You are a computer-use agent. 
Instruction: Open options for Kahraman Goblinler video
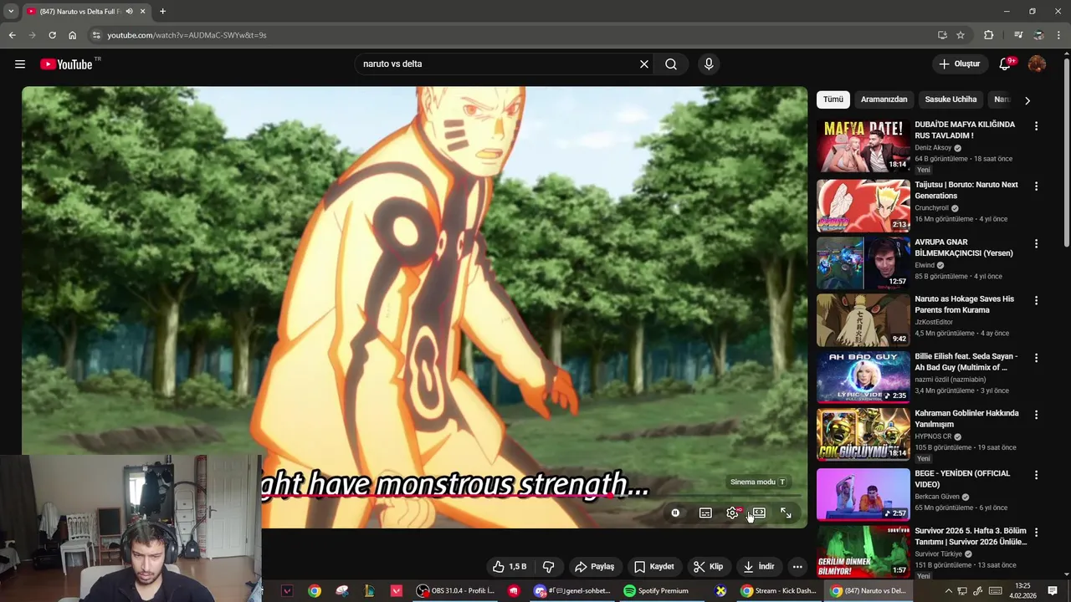[x=1036, y=416]
